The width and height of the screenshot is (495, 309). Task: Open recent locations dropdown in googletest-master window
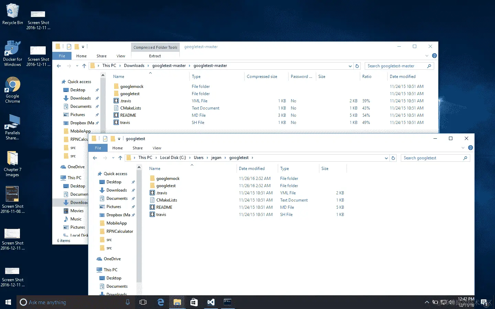(77, 66)
